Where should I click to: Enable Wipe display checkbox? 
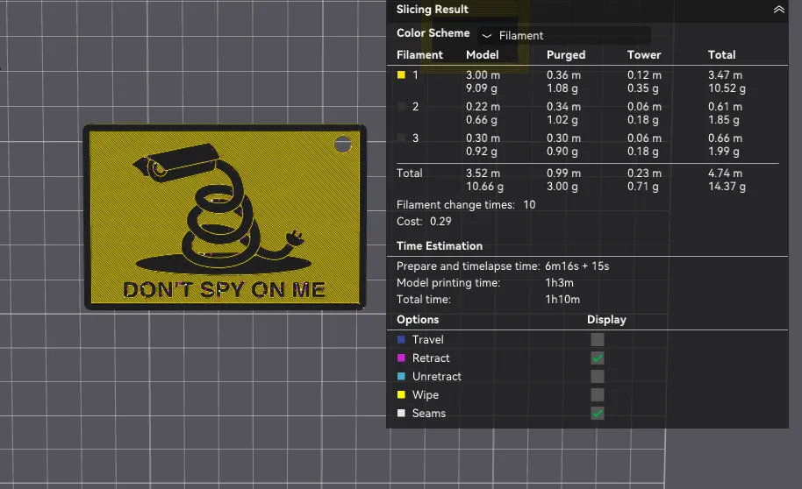(x=597, y=394)
